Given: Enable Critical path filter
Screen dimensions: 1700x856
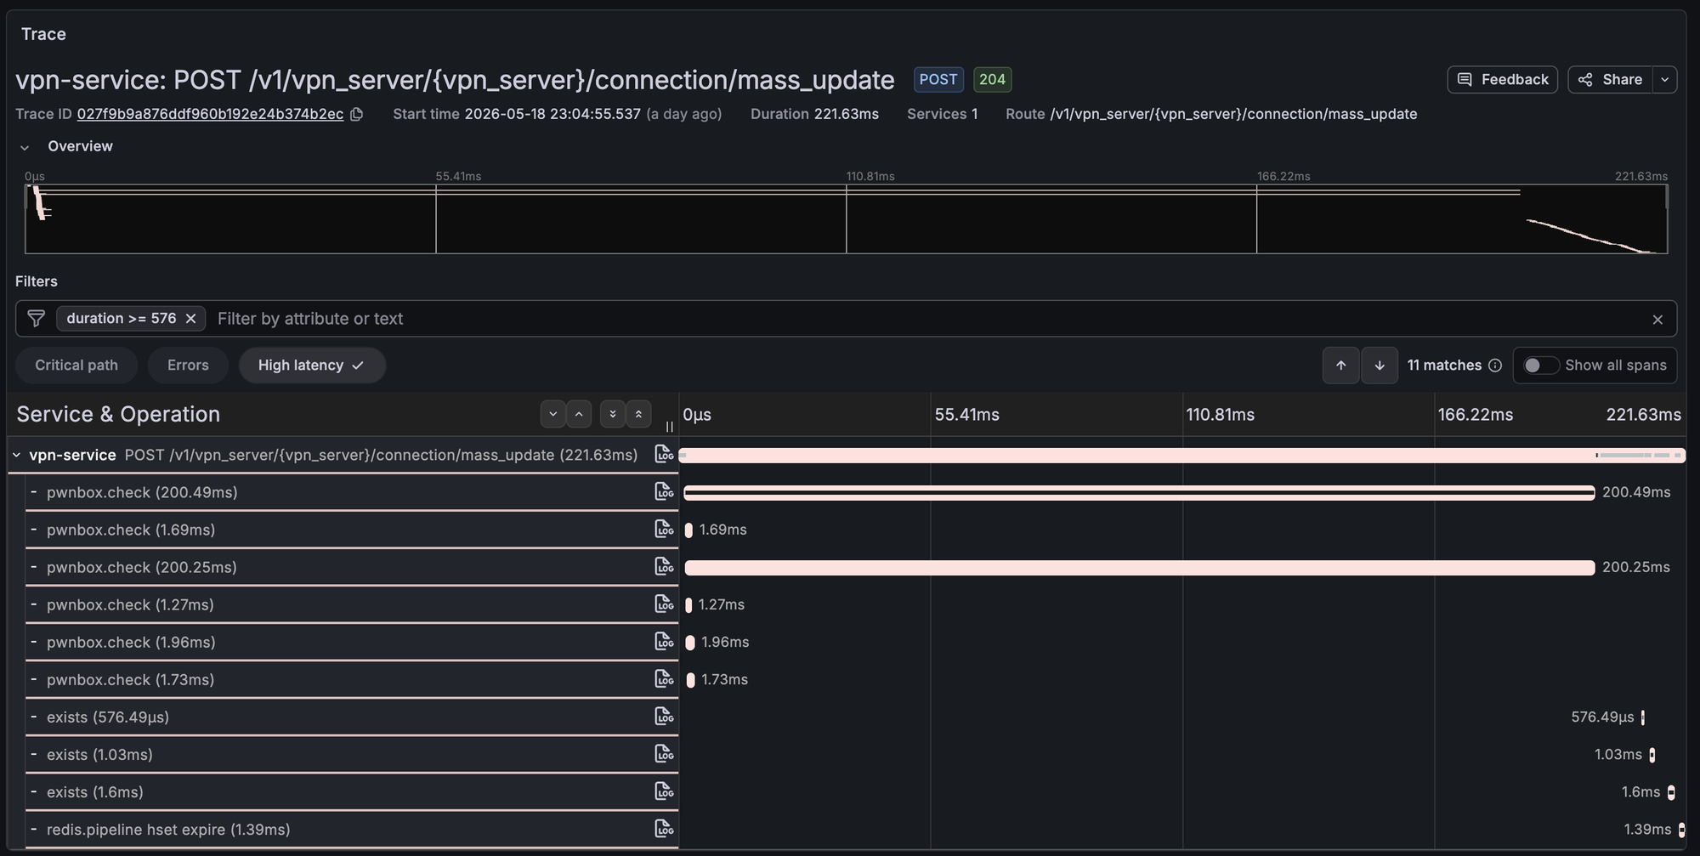Looking at the screenshot, I should [76, 366].
